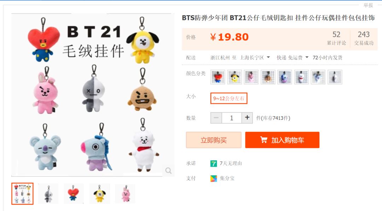Click the colorful 集分宝 payment icon
Image resolution: width=382 pixels, height=211 pixels.
213,178
